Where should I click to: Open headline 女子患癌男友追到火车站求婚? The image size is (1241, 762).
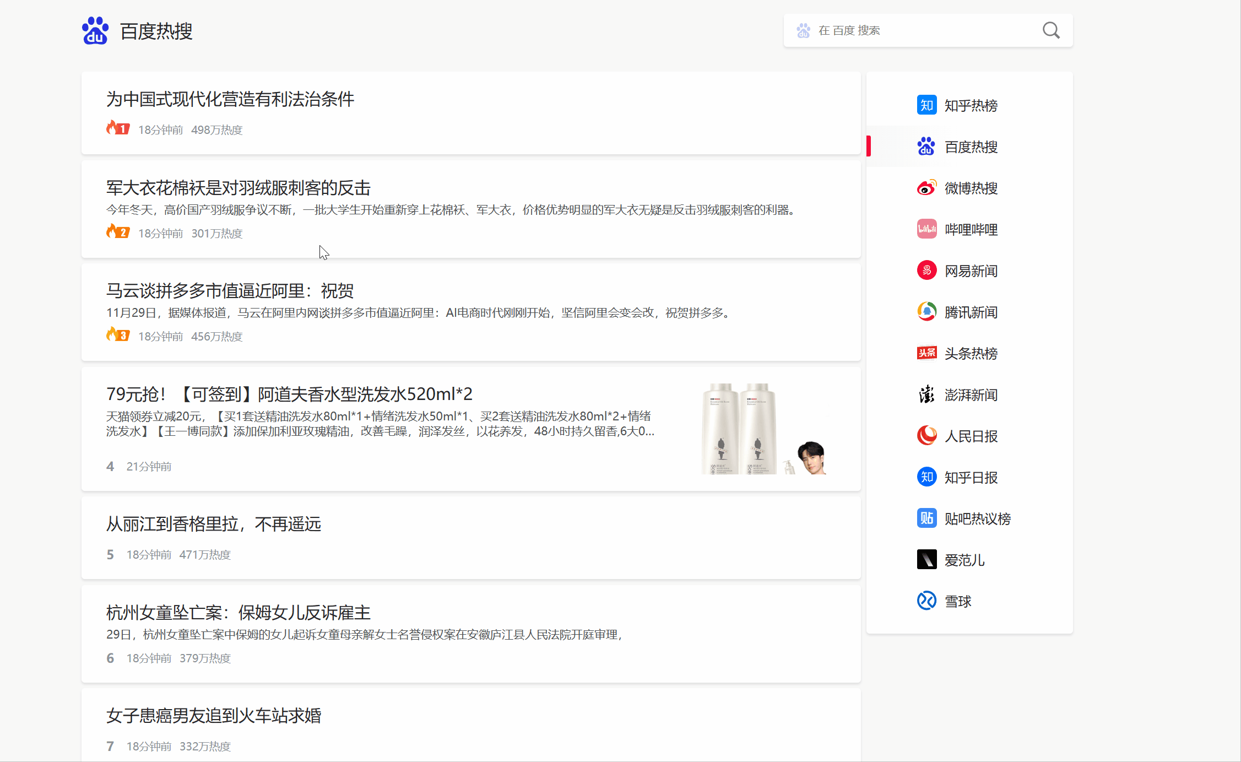pos(214,715)
